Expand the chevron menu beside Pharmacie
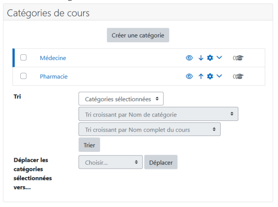Viewport: 278px width, 207px height. coord(219,76)
